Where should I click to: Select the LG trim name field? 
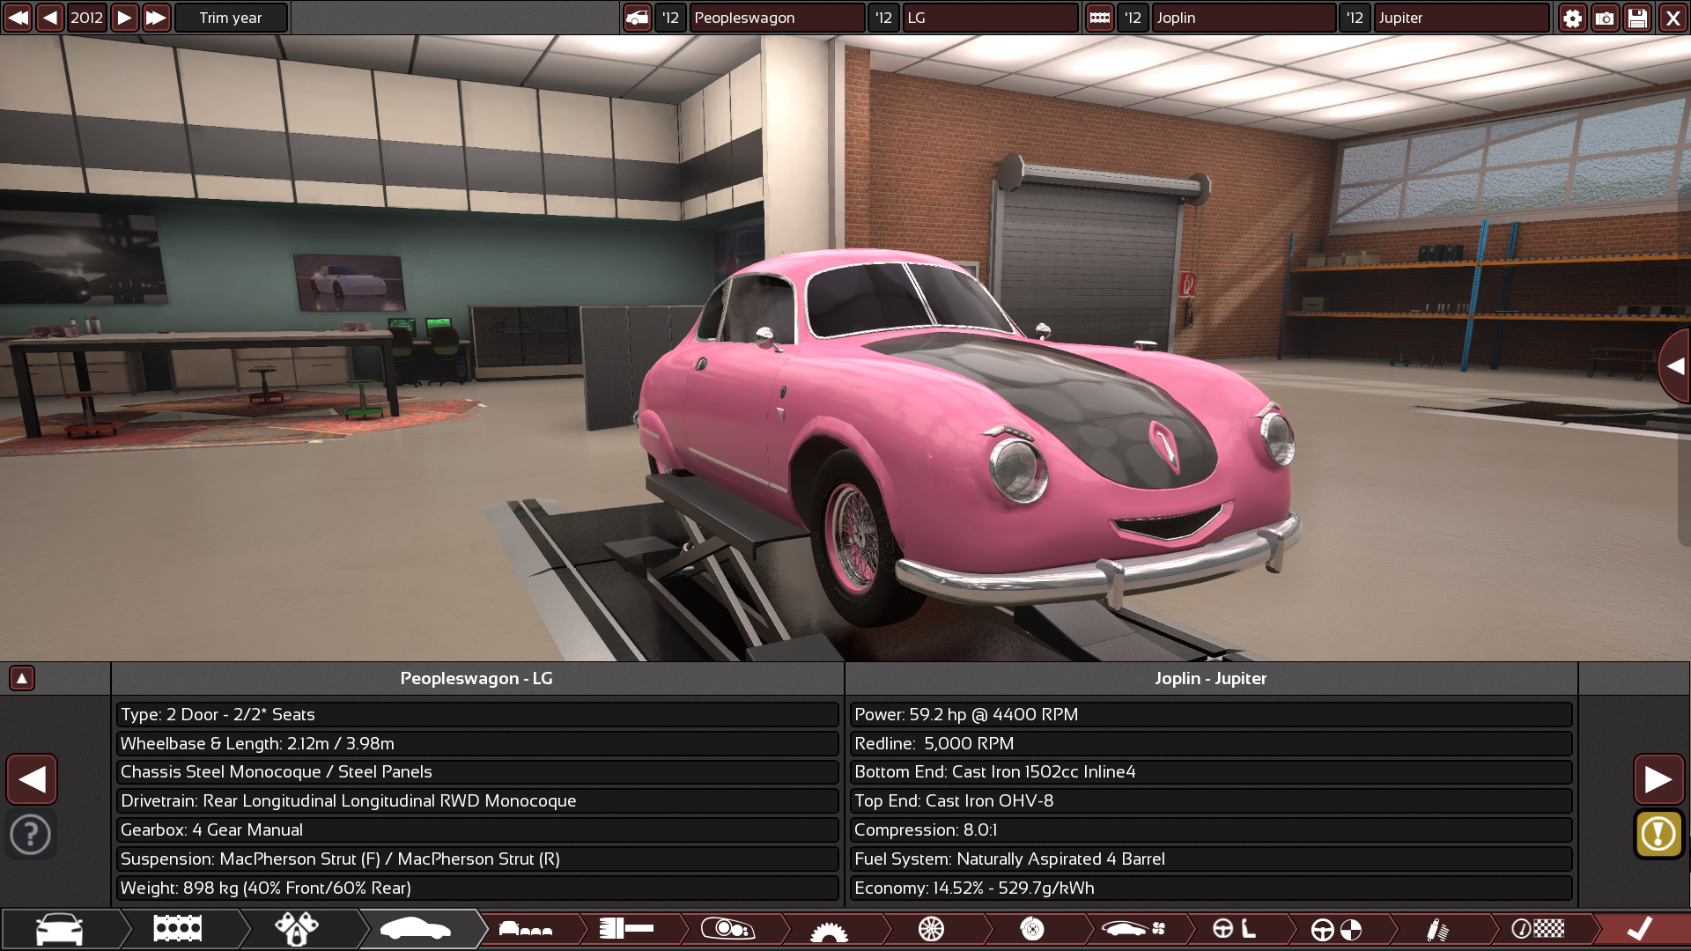[990, 18]
